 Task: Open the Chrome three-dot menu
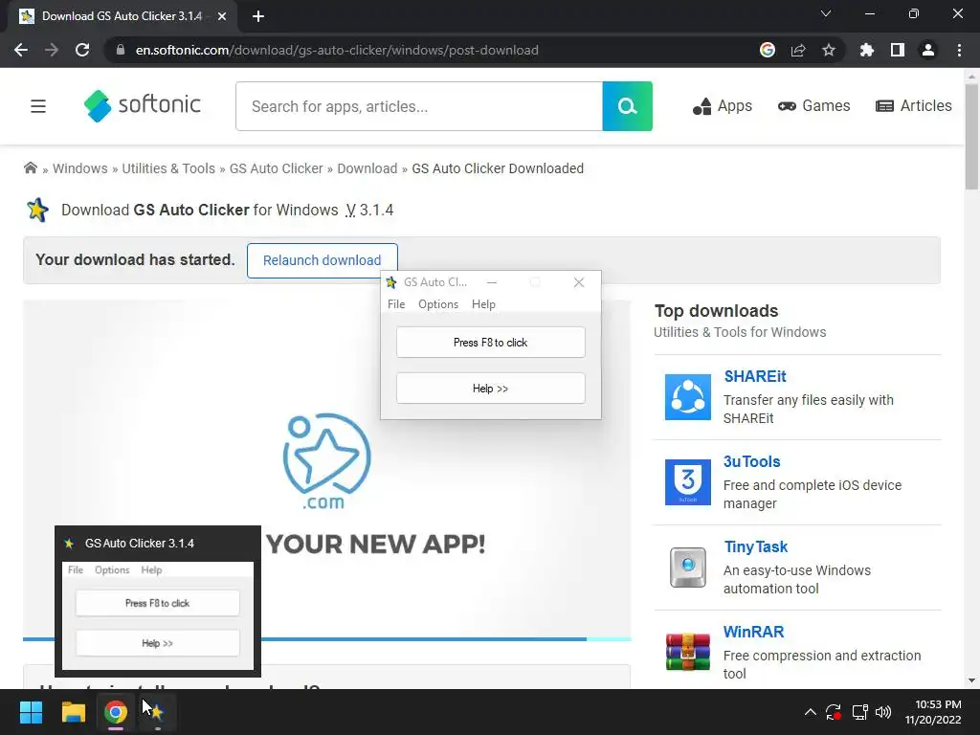click(x=959, y=50)
